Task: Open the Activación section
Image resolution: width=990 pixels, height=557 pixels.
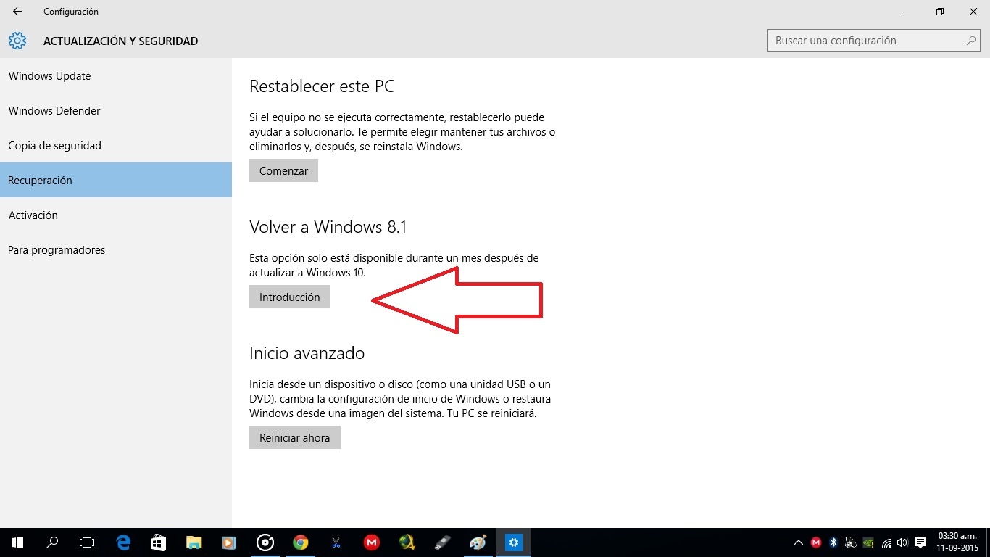Action: click(116, 215)
